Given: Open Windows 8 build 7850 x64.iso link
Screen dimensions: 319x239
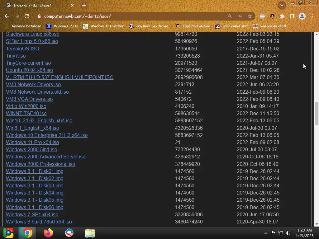Looking at the screenshot, I should click(x=39, y=222).
